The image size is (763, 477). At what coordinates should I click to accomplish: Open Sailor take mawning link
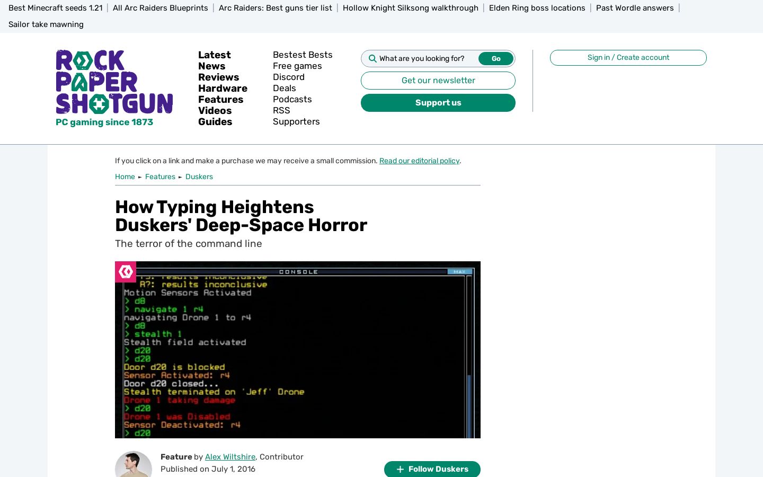pos(46,24)
